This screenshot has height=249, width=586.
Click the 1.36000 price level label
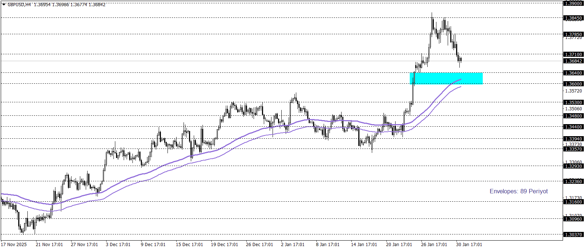coord(573,84)
